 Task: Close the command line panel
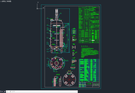click(2, 92)
